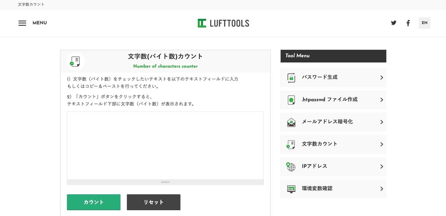This screenshot has height=216, width=446.
Task: Switch language with the EN toggle
Action: 424,23
